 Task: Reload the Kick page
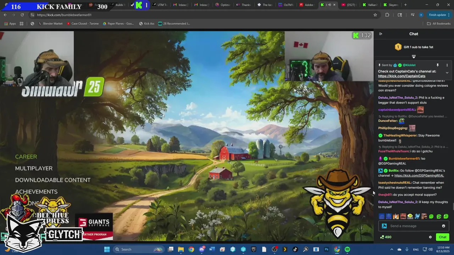pyautogui.click(x=22, y=15)
